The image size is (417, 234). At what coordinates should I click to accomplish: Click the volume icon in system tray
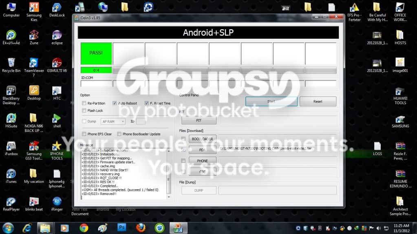378,228
